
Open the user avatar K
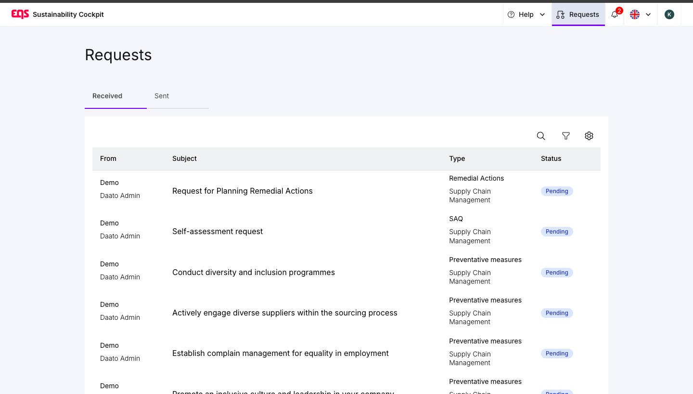click(x=669, y=14)
